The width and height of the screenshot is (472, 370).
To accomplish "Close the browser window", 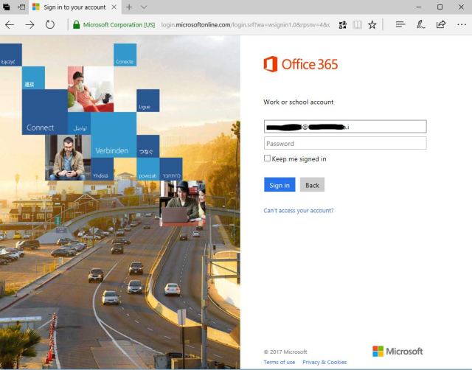I will click(461, 7).
